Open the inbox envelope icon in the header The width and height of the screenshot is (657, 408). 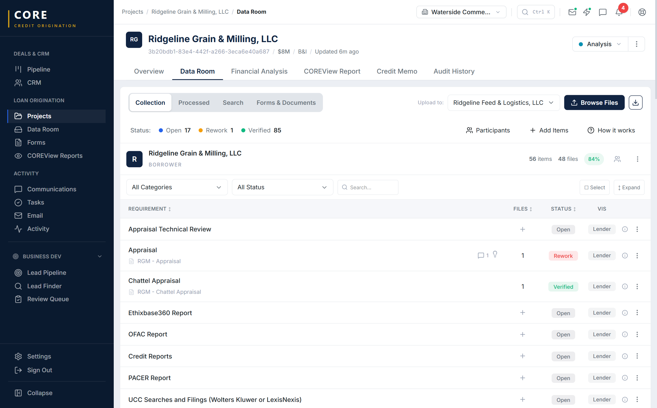click(x=572, y=12)
